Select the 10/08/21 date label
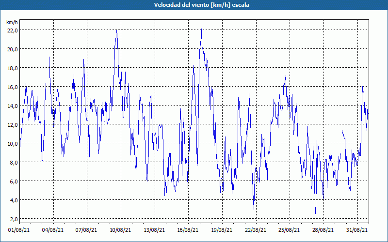Viewport: 388px width, 242px height. [x=120, y=230]
